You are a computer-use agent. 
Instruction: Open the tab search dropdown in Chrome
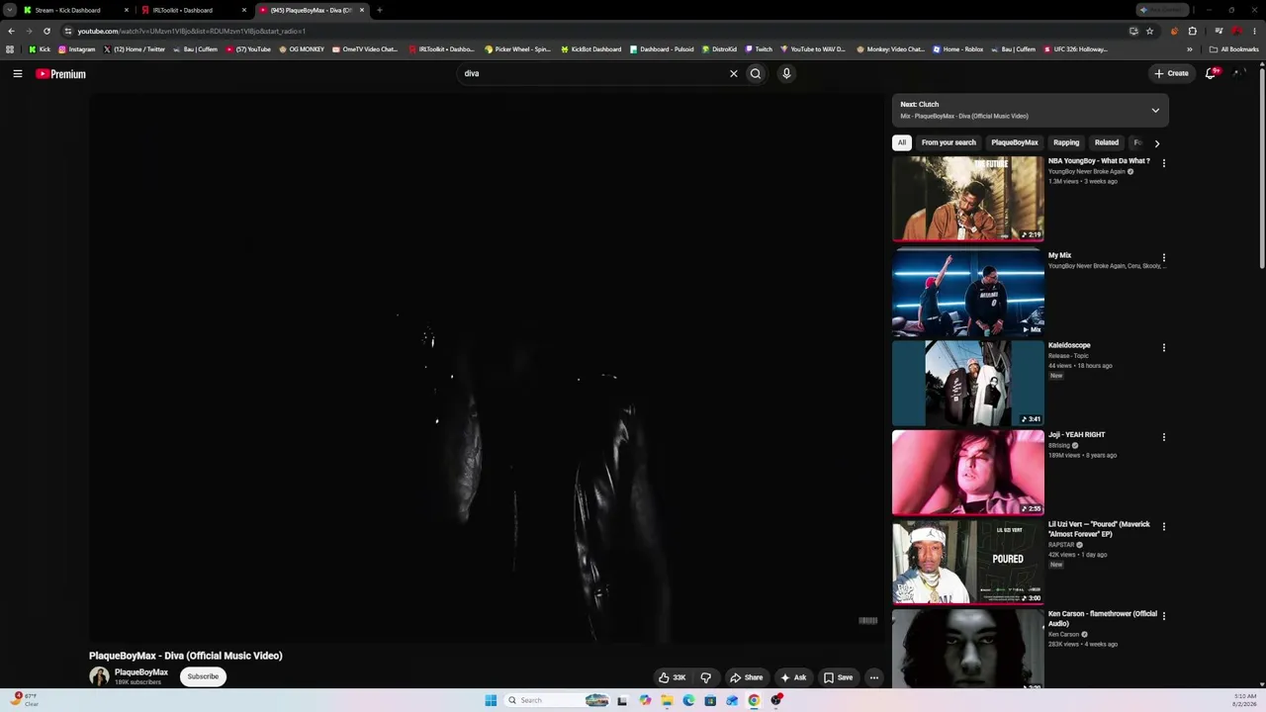point(10,10)
